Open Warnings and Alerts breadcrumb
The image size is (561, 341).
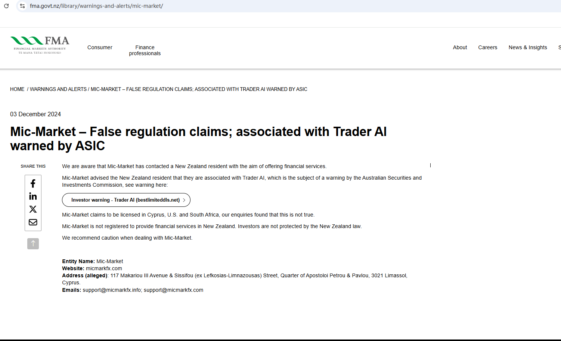click(x=58, y=89)
